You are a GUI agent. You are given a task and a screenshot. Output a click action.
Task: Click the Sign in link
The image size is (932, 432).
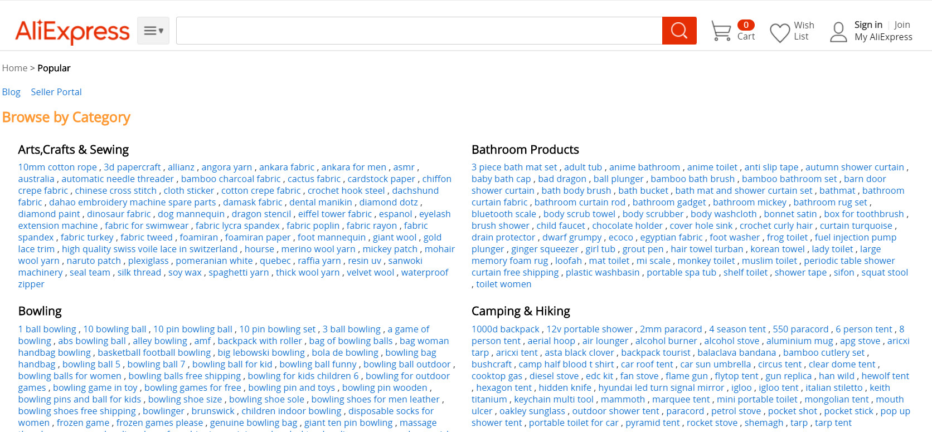(868, 24)
